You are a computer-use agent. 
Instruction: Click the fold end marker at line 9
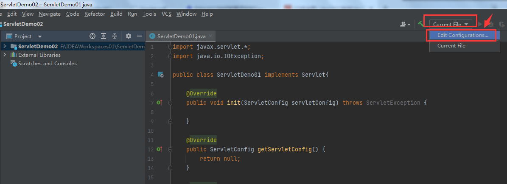point(170,121)
